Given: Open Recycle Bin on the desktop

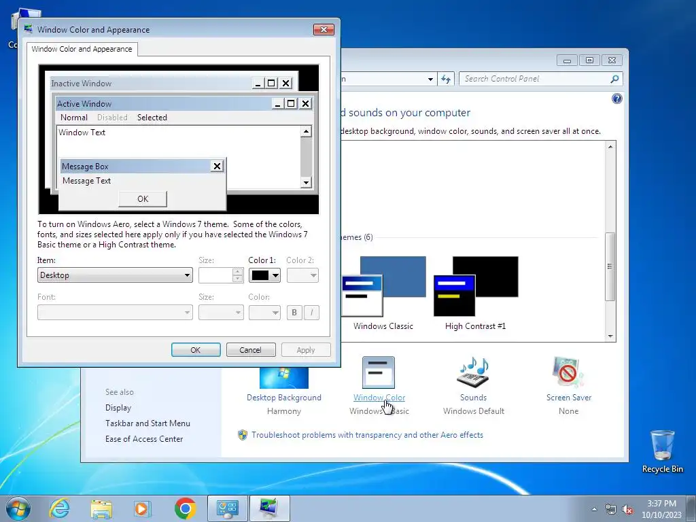Looking at the screenshot, I should pyautogui.click(x=662, y=451).
